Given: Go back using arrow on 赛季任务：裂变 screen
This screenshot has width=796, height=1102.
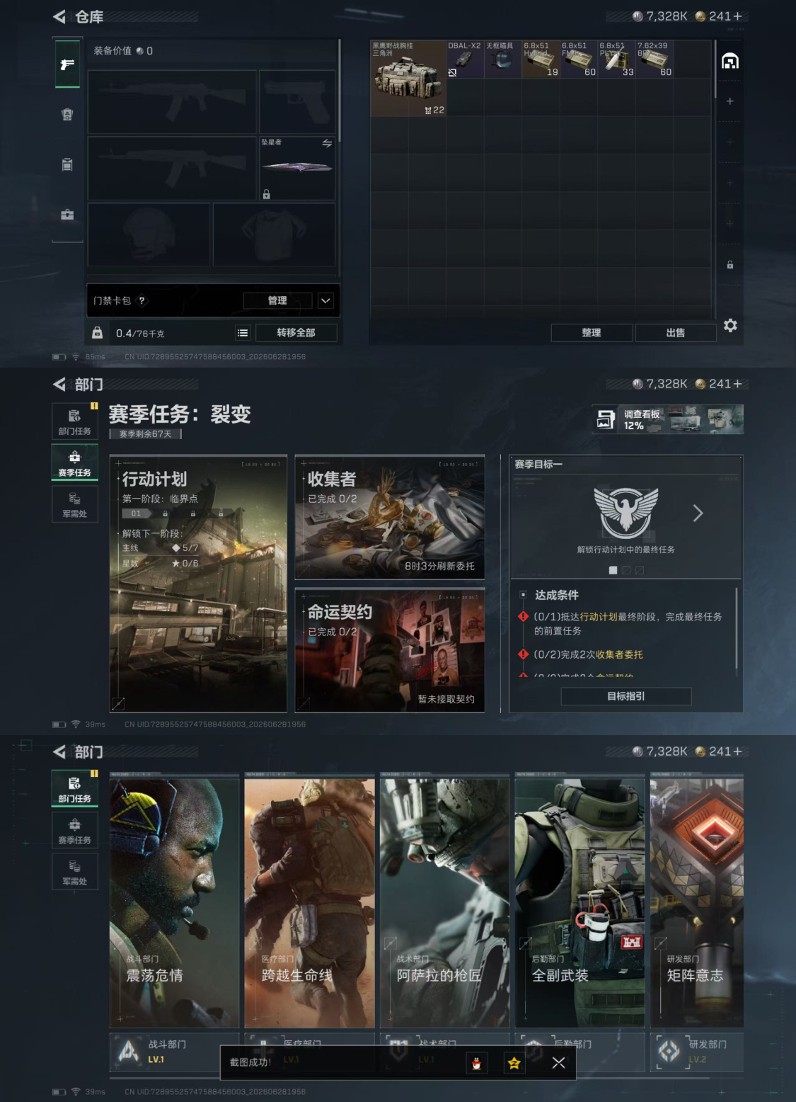Looking at the screenshot, I should (59, 384).
